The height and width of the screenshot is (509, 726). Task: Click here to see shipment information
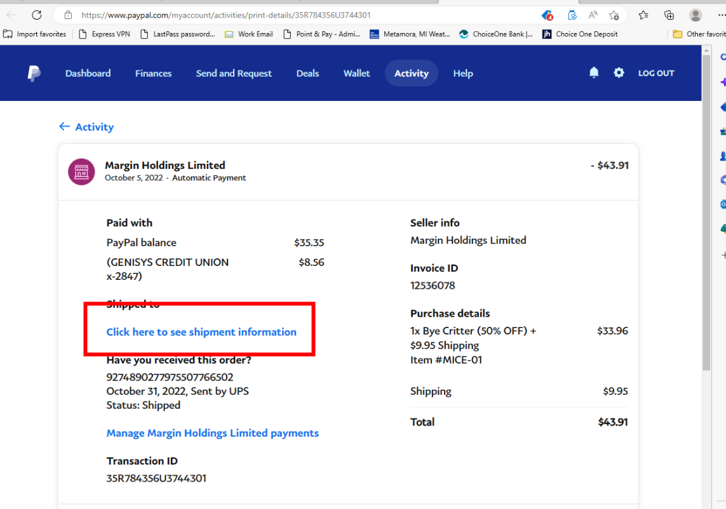coord(201,332)
